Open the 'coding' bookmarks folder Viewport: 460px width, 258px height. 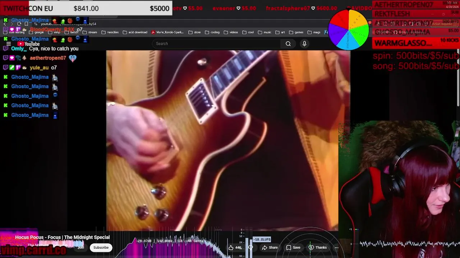click(x=212, y=32)
